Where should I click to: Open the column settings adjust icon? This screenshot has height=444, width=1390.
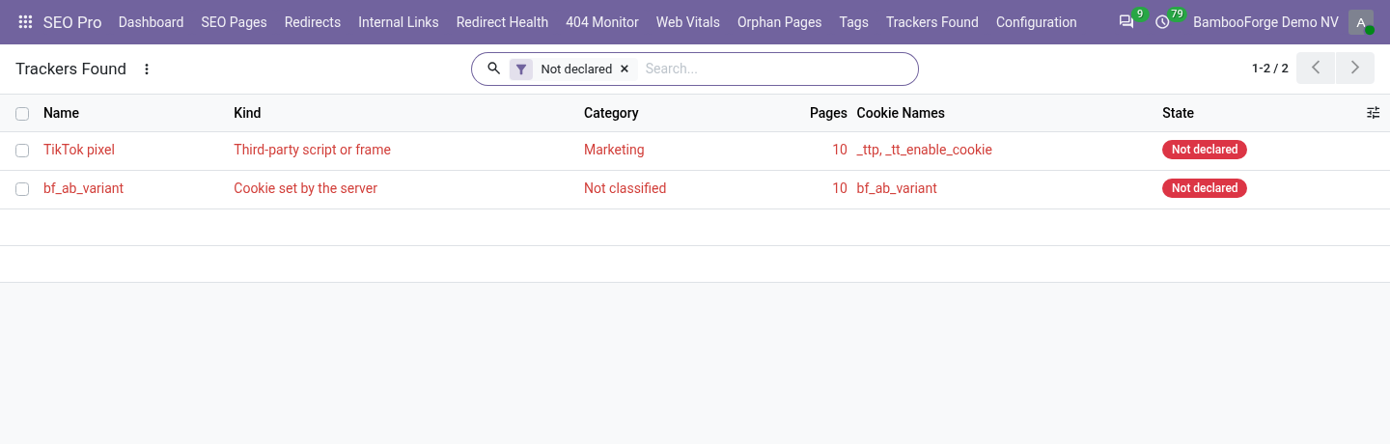[1374, 113]
